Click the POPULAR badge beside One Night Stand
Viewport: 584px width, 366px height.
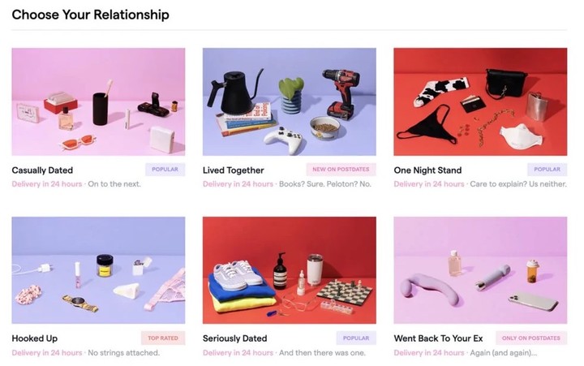pyautogui.click(x=547, y=170)
